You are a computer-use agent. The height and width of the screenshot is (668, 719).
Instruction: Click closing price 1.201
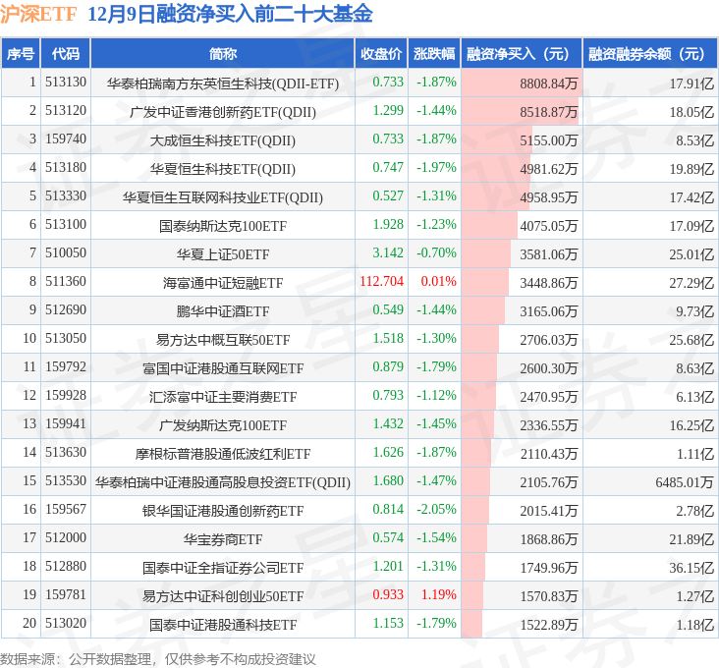point(388,565)
